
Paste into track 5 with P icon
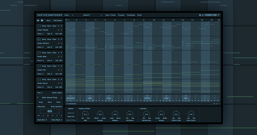pos(61,79)
